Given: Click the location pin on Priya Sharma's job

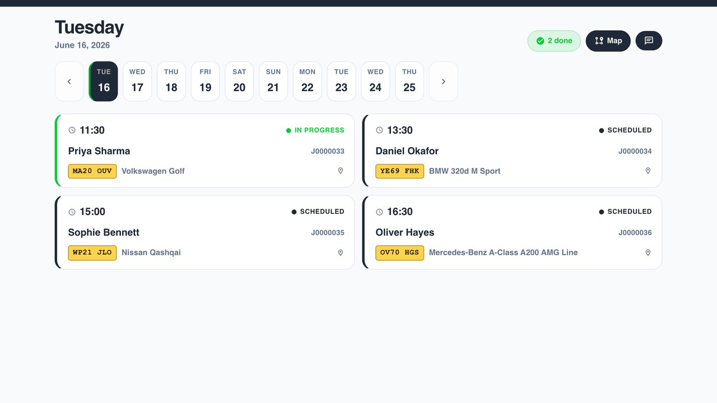Looking at the screenshot, I should [341, 171].
